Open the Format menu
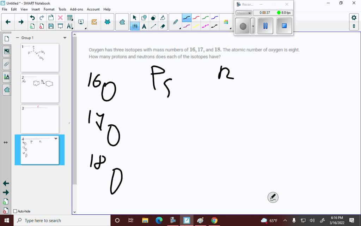This screenshot has height=226, width=361. pyautogui.click(x=49, y=9)
